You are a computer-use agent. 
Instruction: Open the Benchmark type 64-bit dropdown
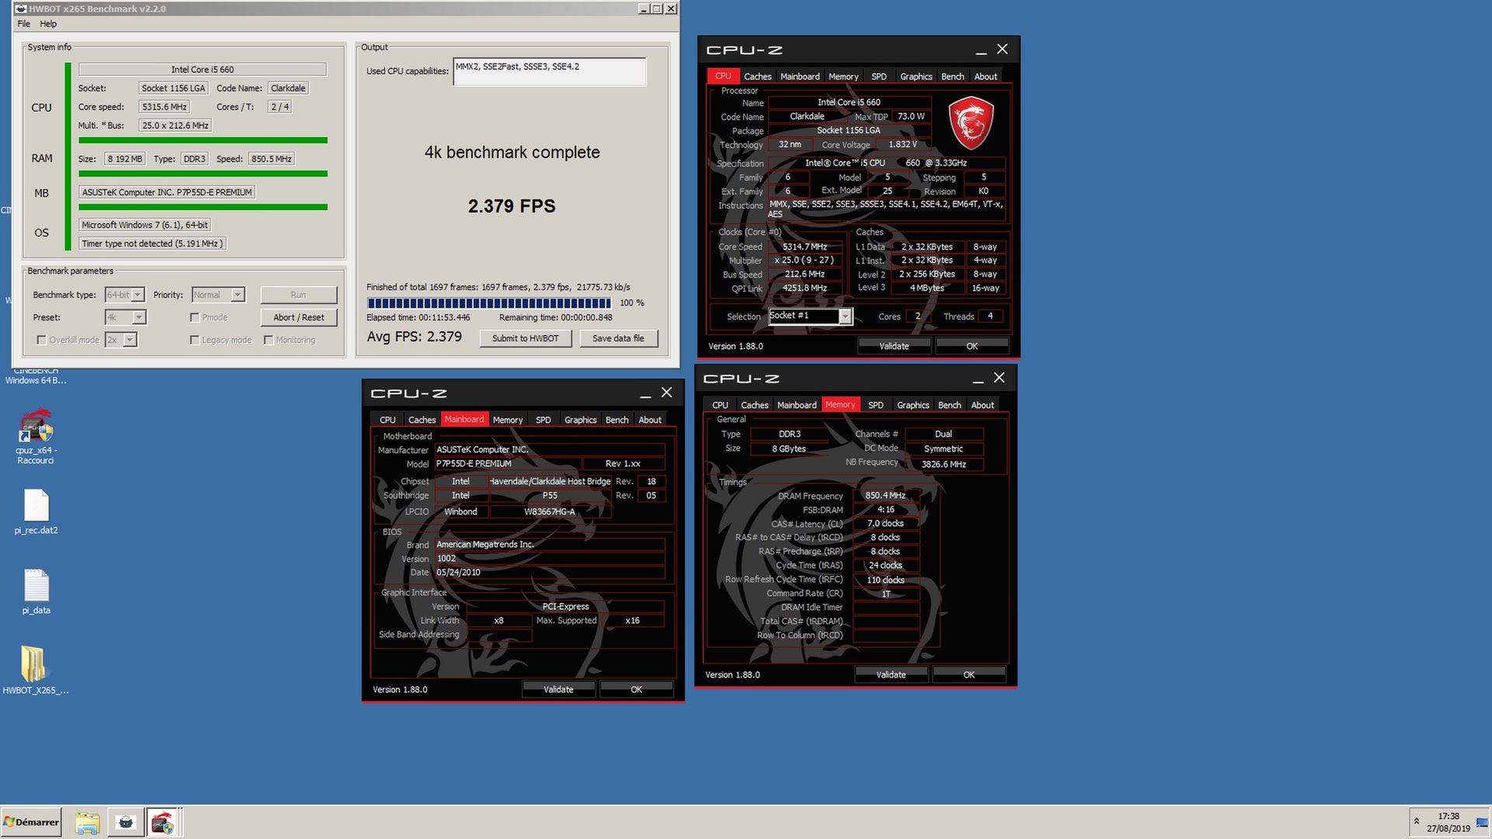(138, 294)
